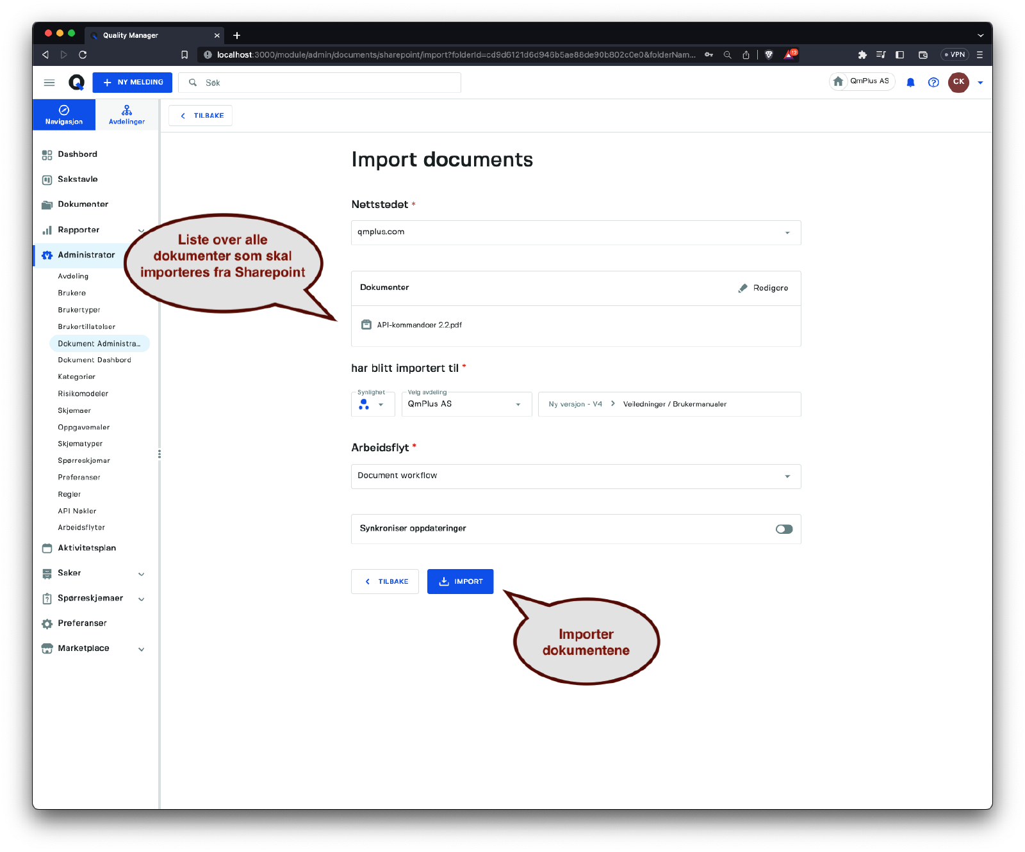1025x852 pixels.
Task: Open the Arbeidsflyt Document workflow dropdown
Action: (x=575, y=476)
